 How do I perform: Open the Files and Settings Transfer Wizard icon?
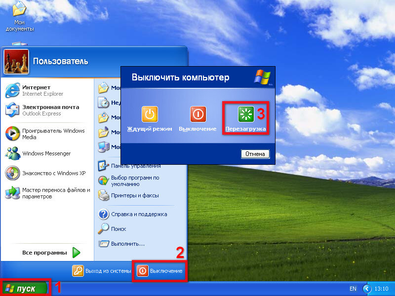tap(12, 193)
